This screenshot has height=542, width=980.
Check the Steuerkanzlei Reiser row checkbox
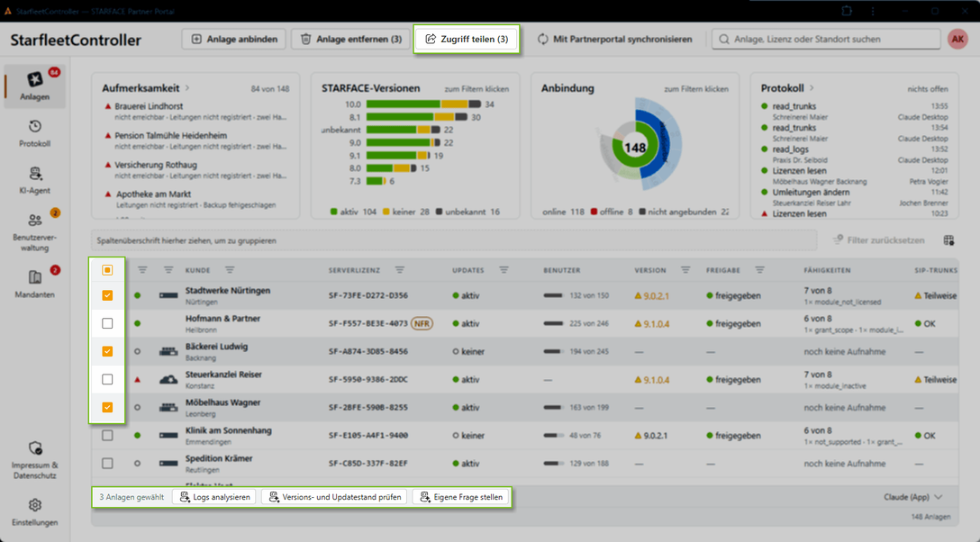point(107,379)
